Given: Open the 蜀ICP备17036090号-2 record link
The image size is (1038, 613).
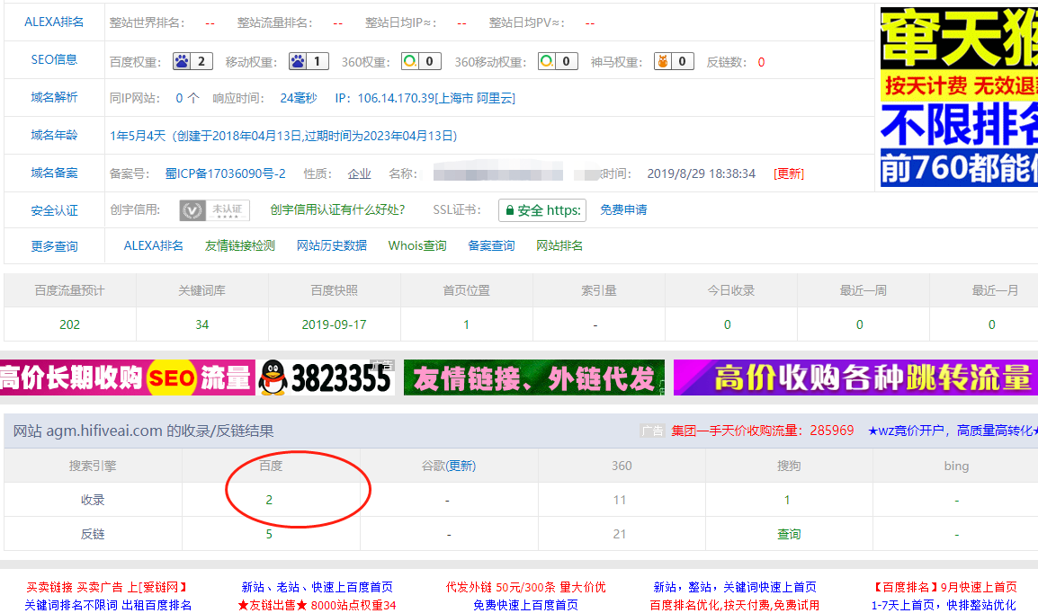Looking at the screenshot, I should [x=225, y=173].
